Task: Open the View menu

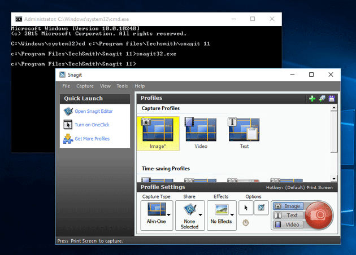Action: point(105,86)
